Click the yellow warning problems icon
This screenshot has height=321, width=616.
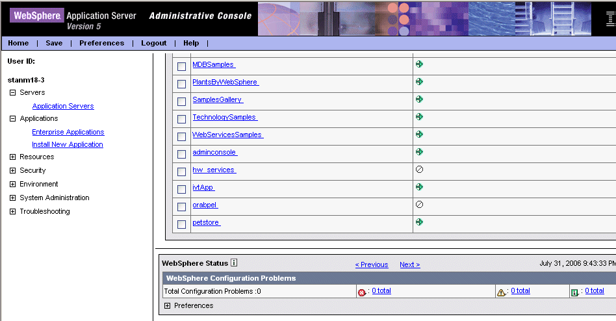(x=501, y=292)
